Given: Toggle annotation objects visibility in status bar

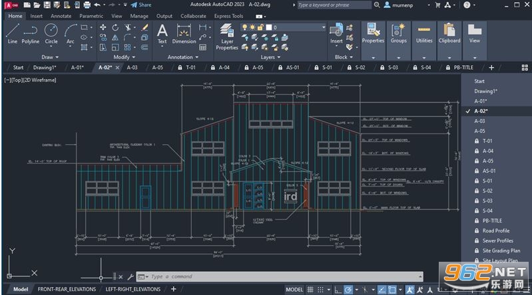Looking at the screenshot, I should point(410,290).
